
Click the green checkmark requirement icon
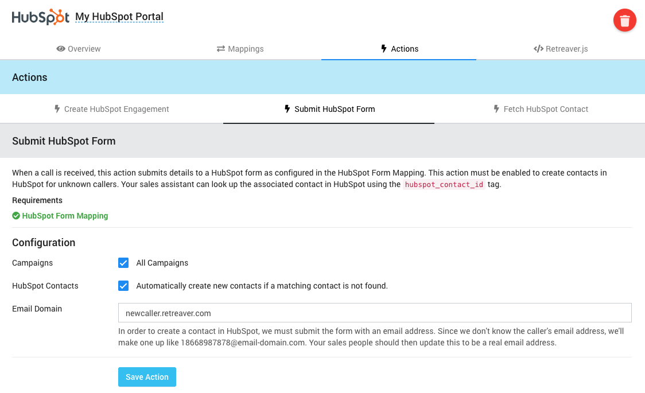[16, 216]
